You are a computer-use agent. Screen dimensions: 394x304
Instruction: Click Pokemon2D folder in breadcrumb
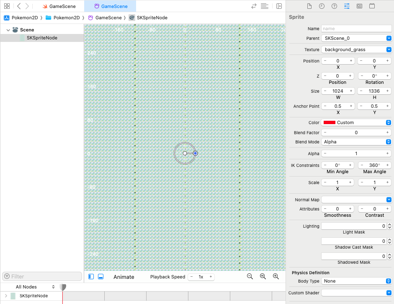[63, 18]
